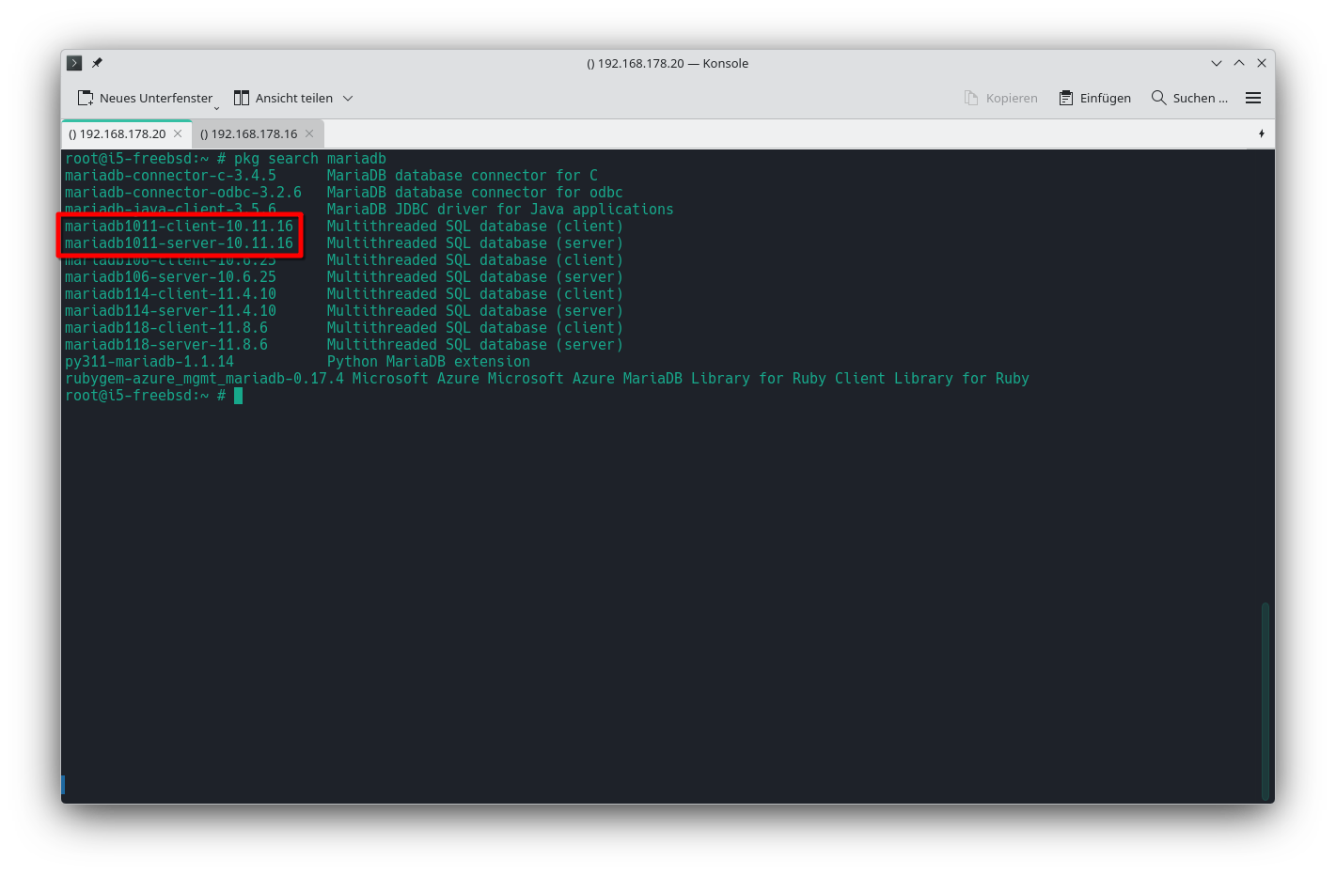Image resolution: width=1336 pixels, height=876 pixels.
Task: Click the mariadb1011-server-10.11.16 package line
Action: point(179,243)
